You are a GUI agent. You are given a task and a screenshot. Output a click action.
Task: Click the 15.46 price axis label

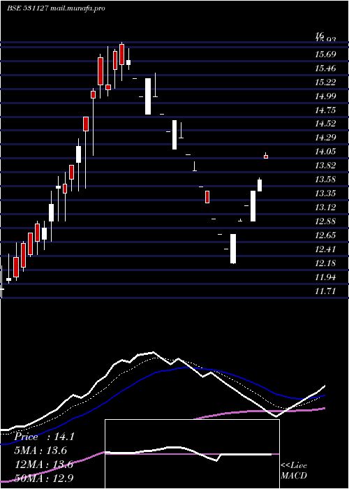click(x=325, y=68)
